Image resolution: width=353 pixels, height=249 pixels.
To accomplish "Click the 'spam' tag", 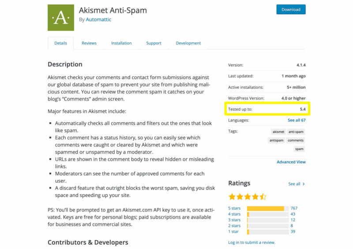I will pos(299,149).
